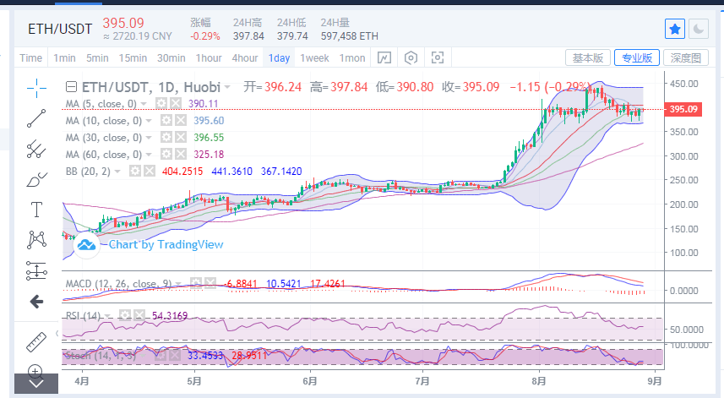Viewport: 724px width, 398px height.
Task: Select the long position forecast tool
Action: coord(36,270)
